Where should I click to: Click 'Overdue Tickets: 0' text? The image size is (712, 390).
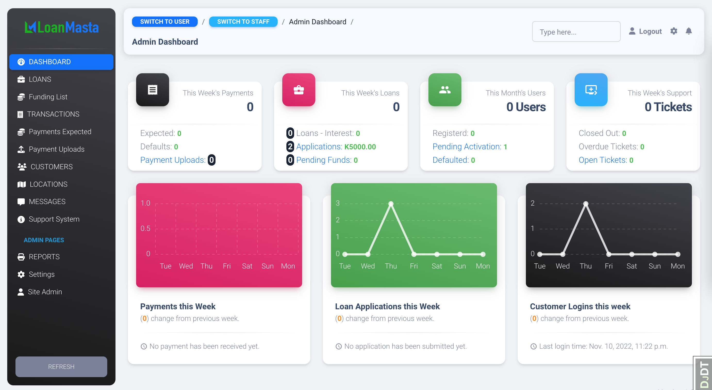[611, 147]
